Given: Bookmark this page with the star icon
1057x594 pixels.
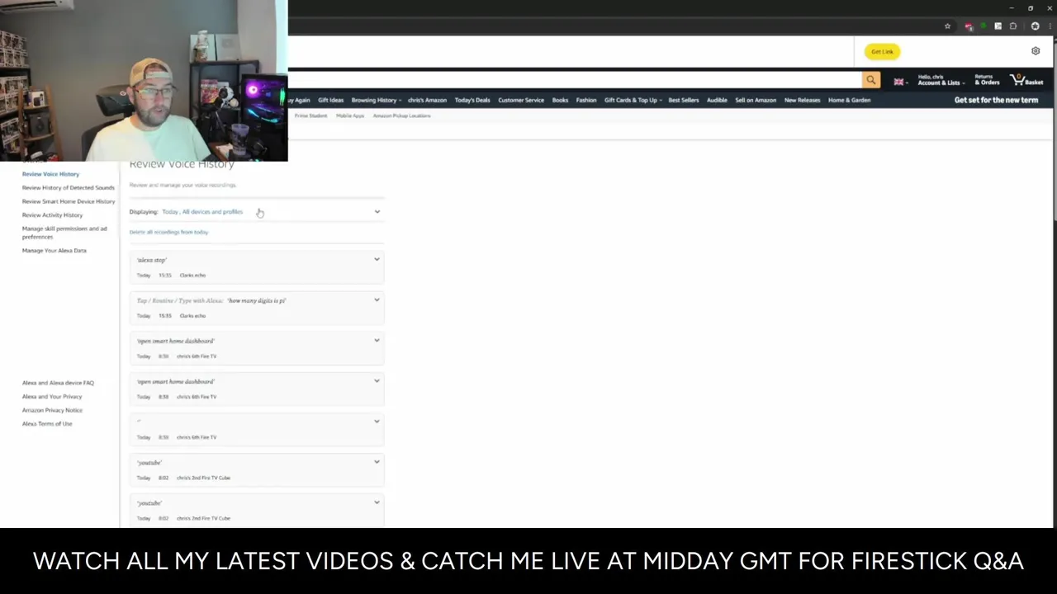Looking at the screenshot, I should point(947,26).
